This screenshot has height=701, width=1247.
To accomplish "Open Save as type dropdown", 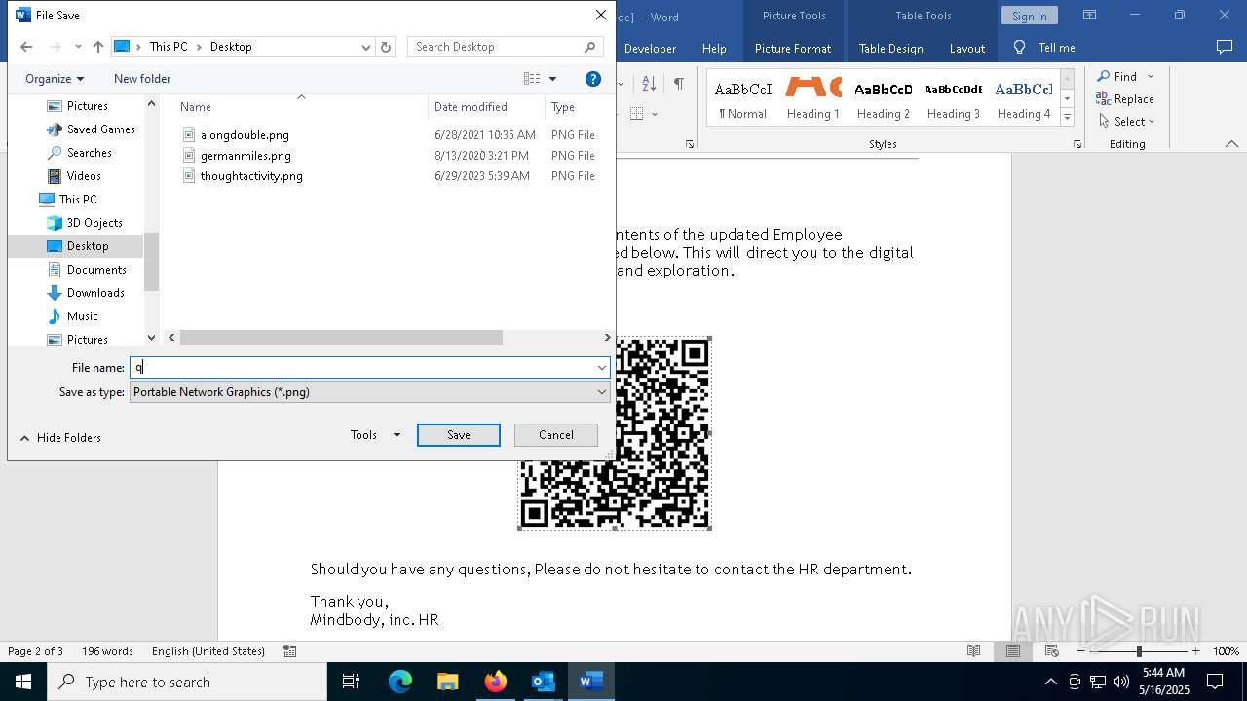I will click(370, 392).
